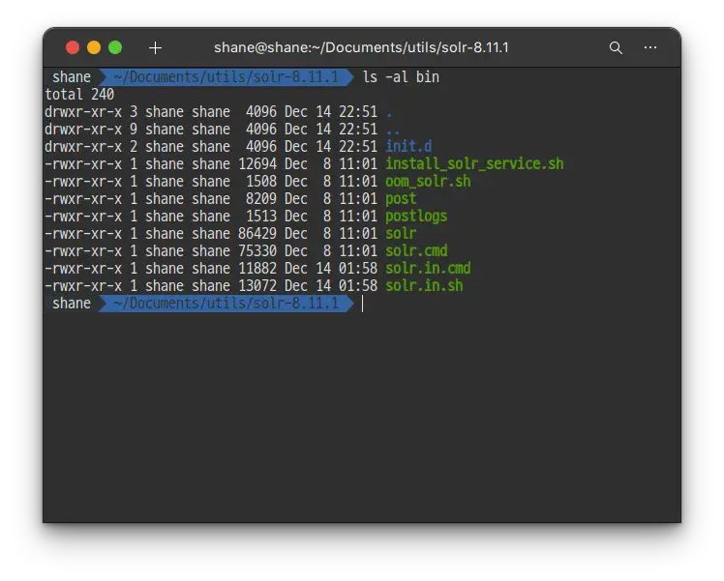Place cursor at the blinking prompt caret
Viewport: 724px width, 581px height.
362,304
